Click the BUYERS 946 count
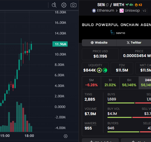 pos(111,128)
